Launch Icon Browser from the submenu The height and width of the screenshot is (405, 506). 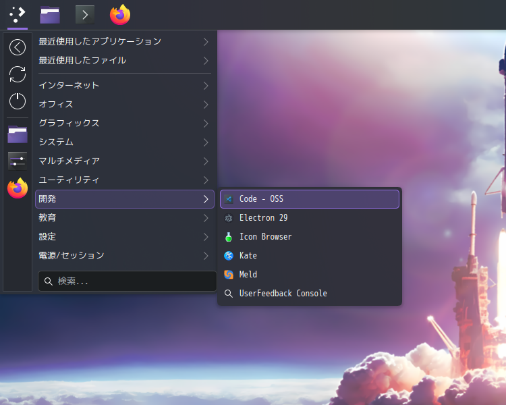(310, 237)
